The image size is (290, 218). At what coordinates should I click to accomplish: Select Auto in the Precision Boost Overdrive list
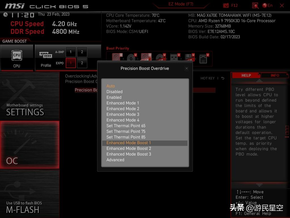pyautogui.click(x=110, y=86)
